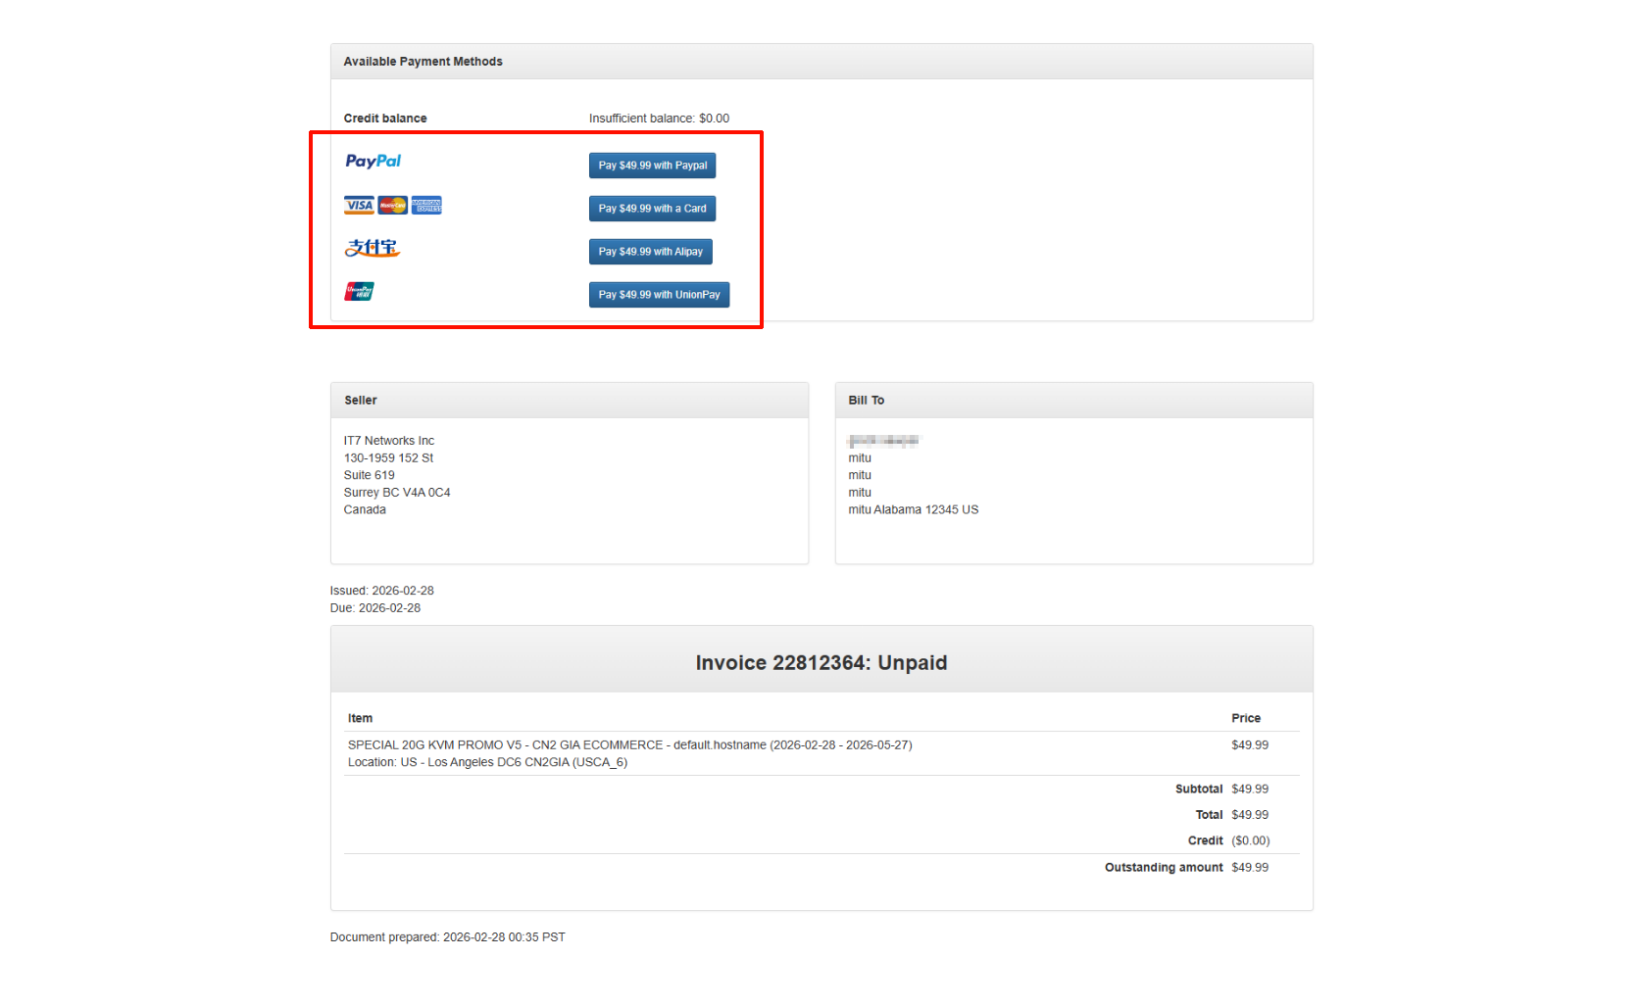Click the Seller panel heading

[x=360, y=401]
